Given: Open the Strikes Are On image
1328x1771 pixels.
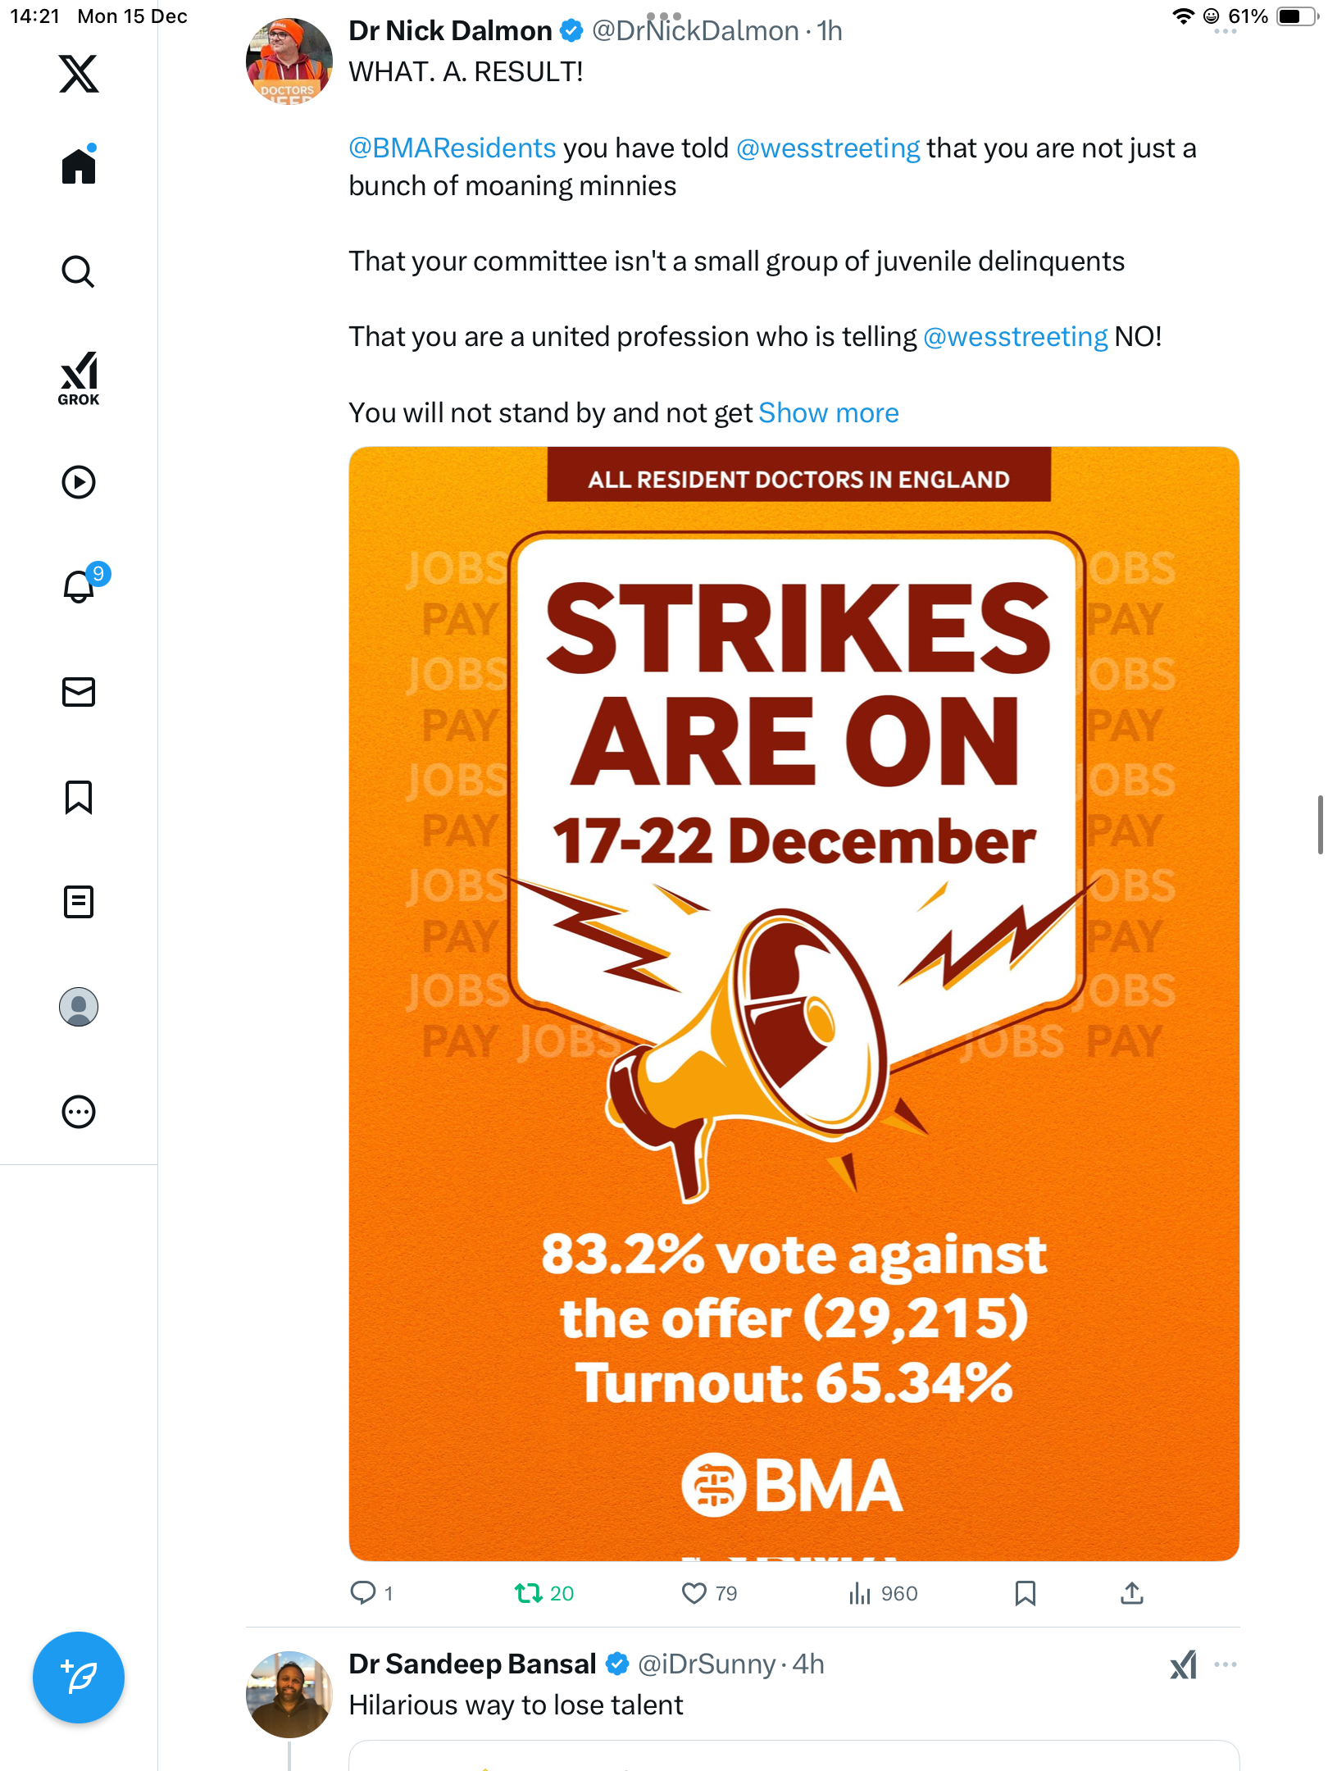Looking at the screenshot, I should pos(794,1003).
